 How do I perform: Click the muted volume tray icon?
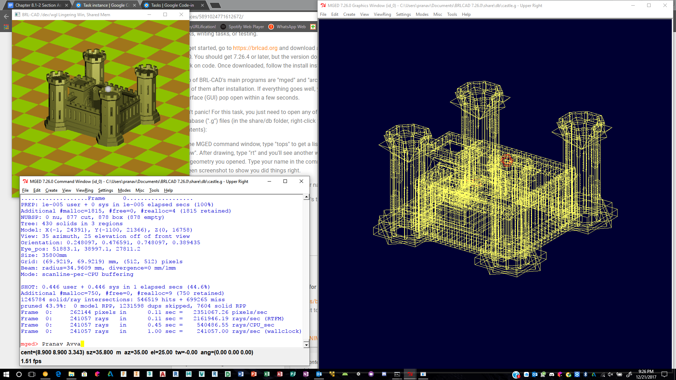(x=610, y=374)
